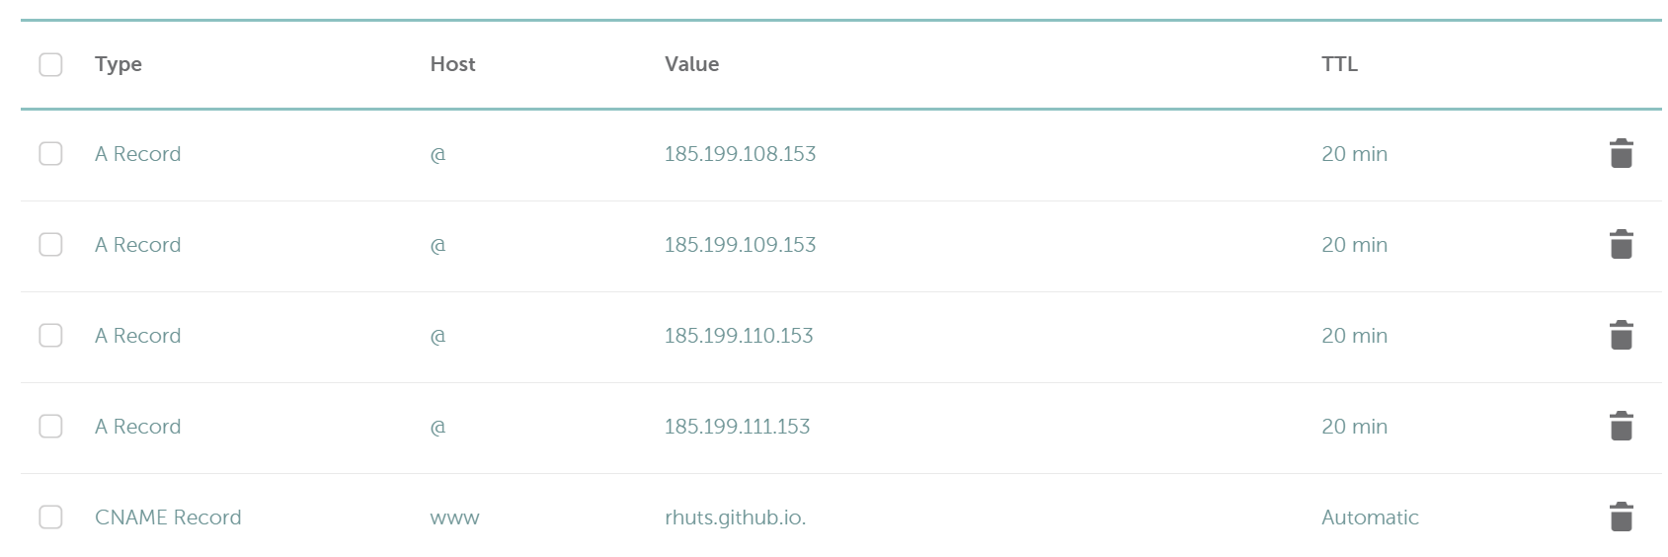
Task: Select the CNAME Record row checkbox
Action: click(x=50, y=517)
